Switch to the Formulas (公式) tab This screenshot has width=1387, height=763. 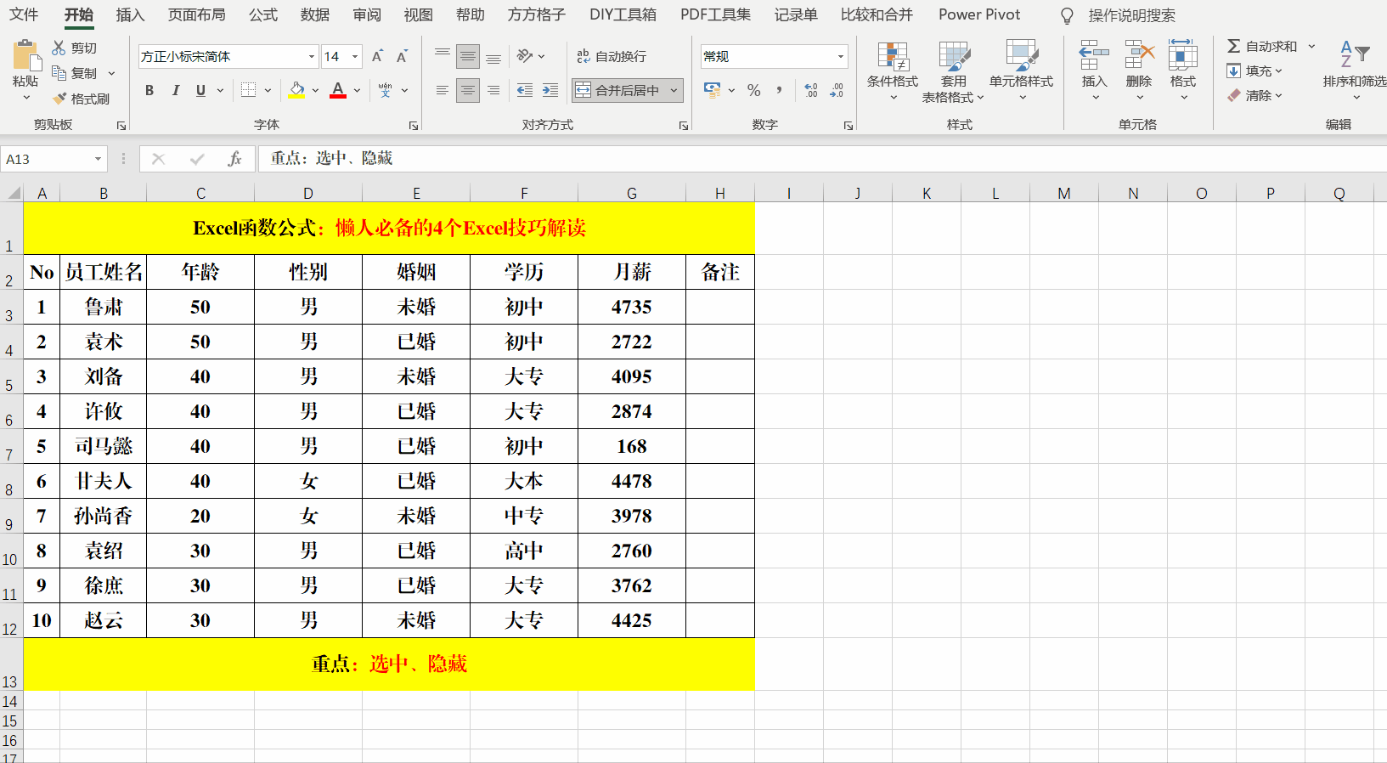point(263,14)
